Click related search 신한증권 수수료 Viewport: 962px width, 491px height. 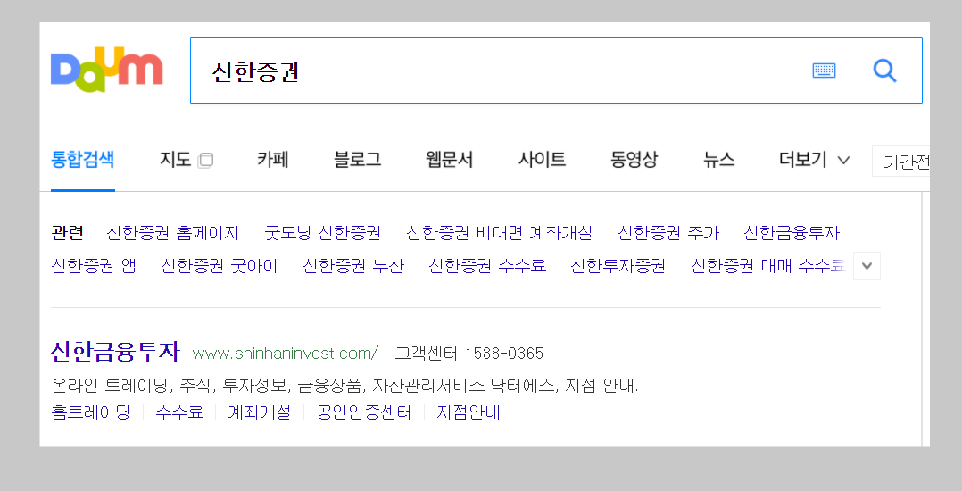(x=487, y=266)
